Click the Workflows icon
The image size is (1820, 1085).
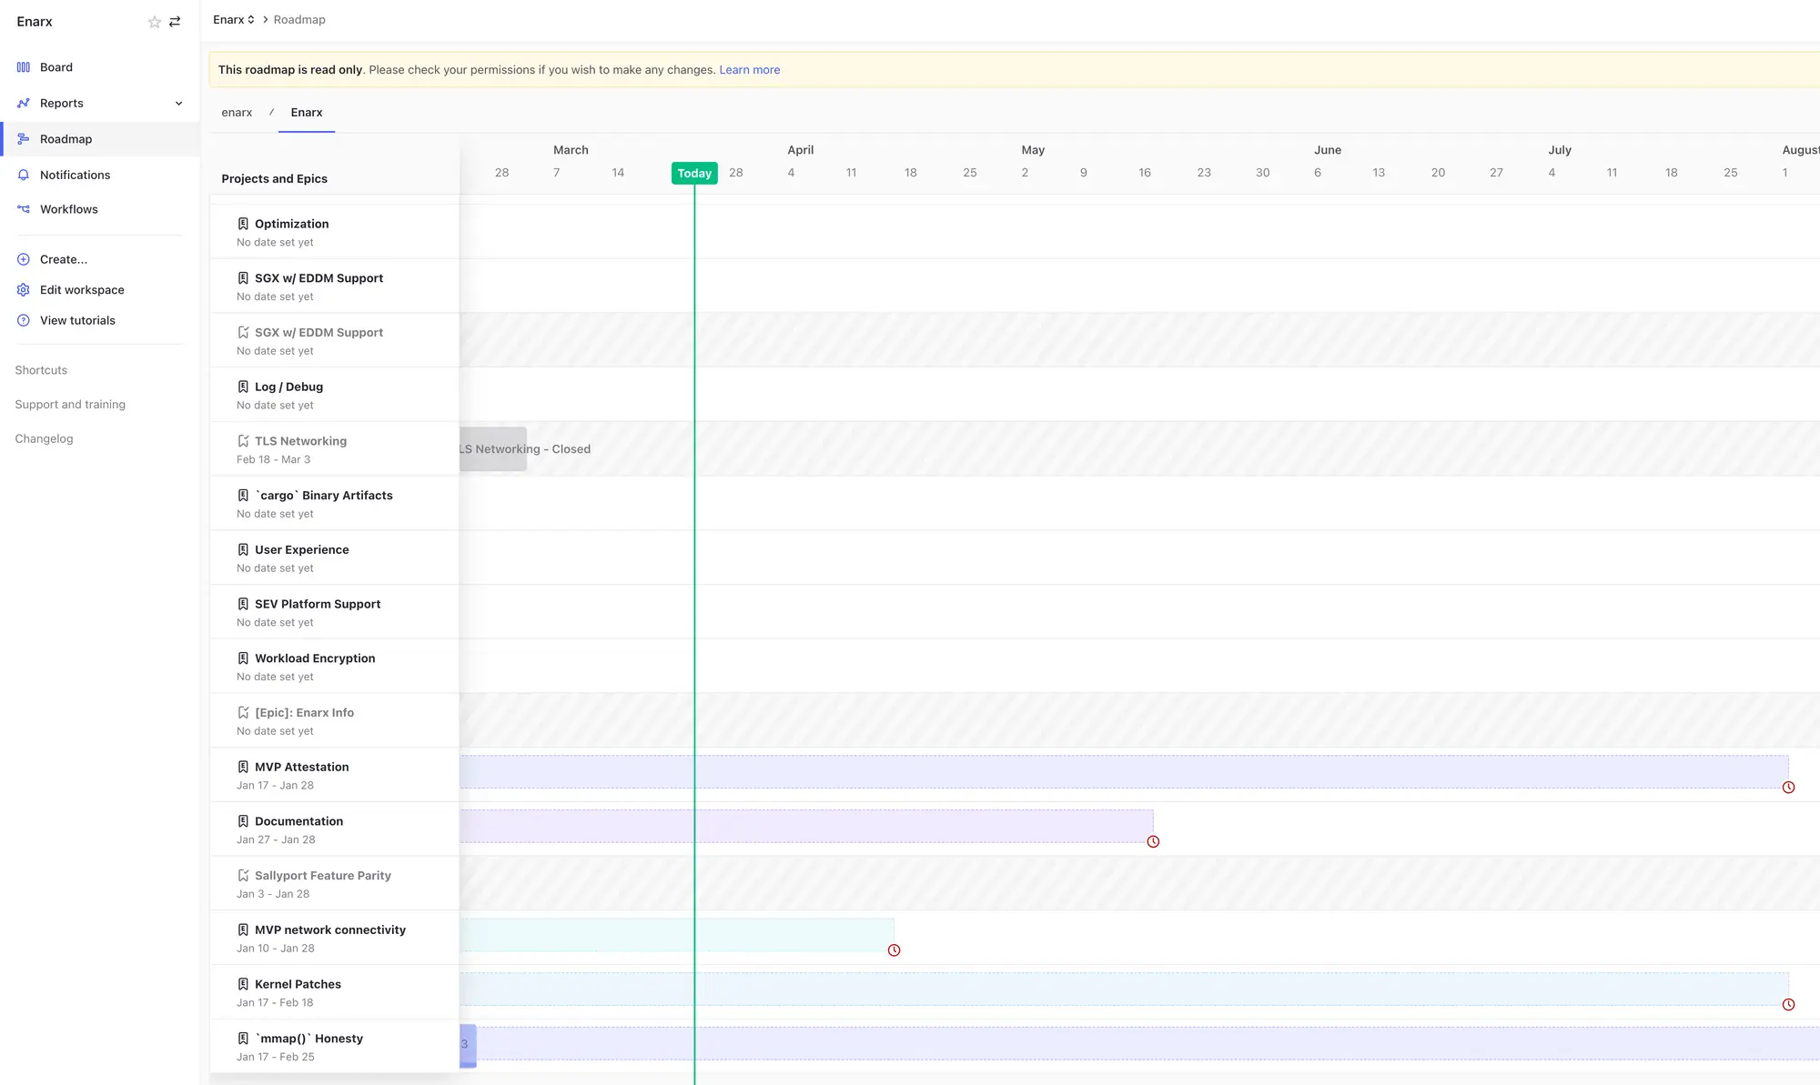[24, 209]
